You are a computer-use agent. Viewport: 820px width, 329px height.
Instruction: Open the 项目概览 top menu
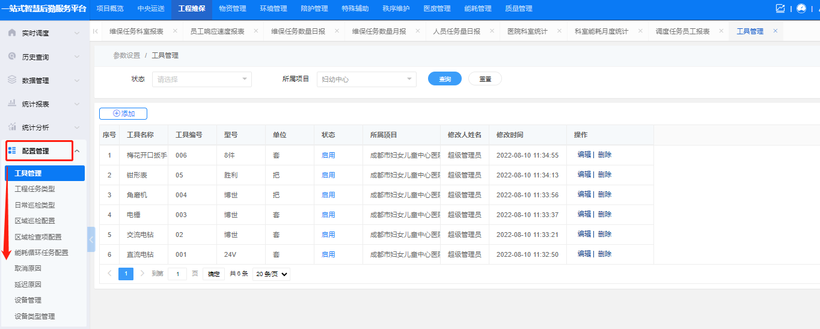point(109,8)
